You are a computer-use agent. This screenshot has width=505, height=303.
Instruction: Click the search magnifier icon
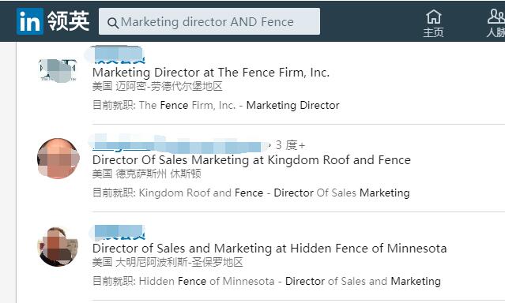click(113, 23)
